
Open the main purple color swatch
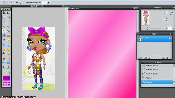tap(6, 78)
